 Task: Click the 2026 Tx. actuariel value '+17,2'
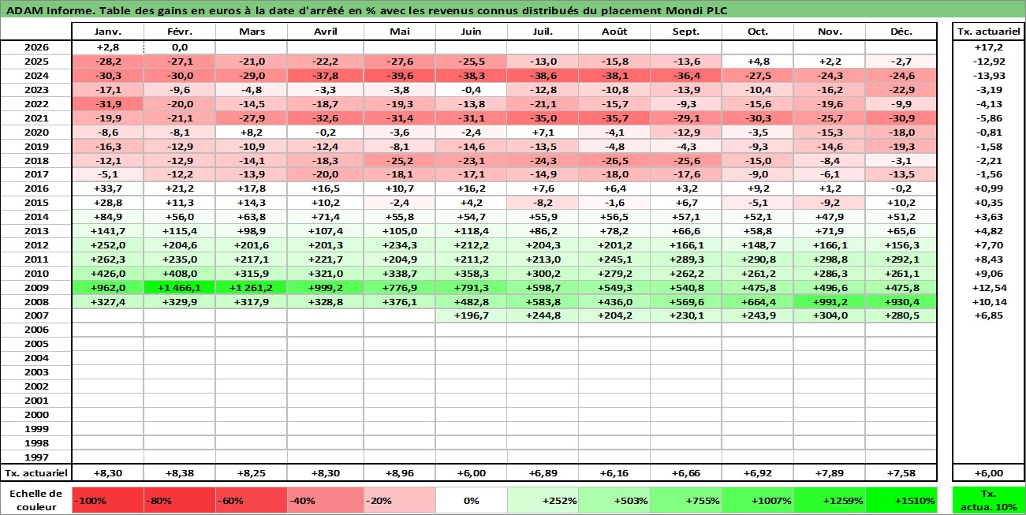(x=989, y=47)
